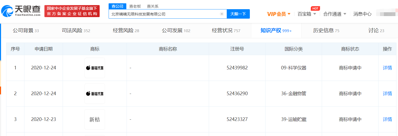Viewport: 398px width, 136px height.
Task: Open the 讨论 tab
Action: 376,31
